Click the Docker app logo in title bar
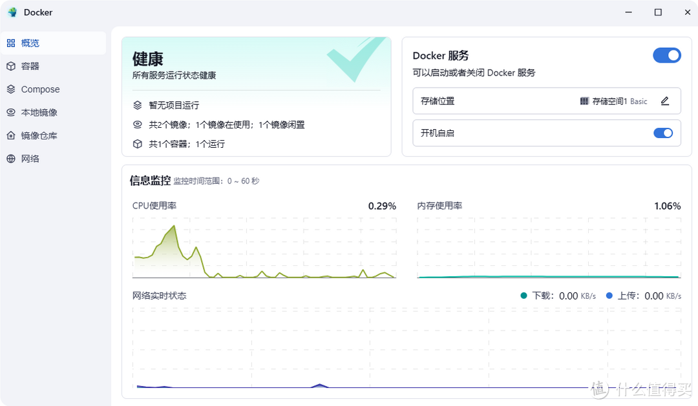Screen dimensions: 698x406 [12, 12]
